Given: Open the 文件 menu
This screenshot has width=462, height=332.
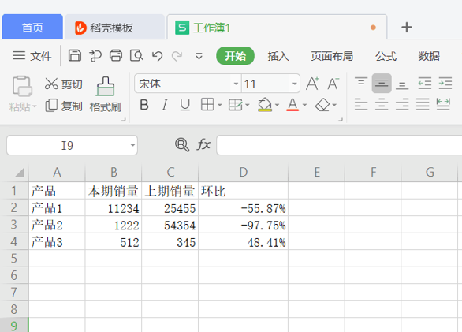Looking at the screenshot, I should (32, 56).
